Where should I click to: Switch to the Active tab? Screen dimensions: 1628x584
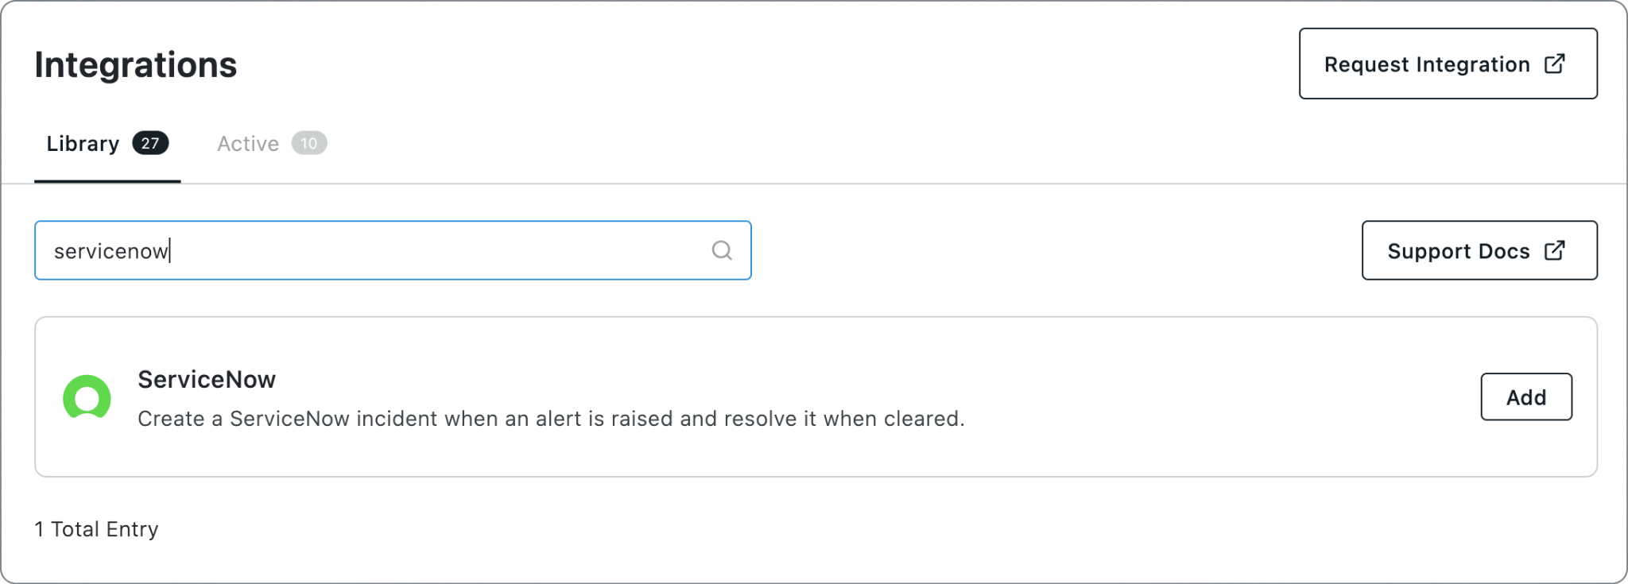pos(272,144)
